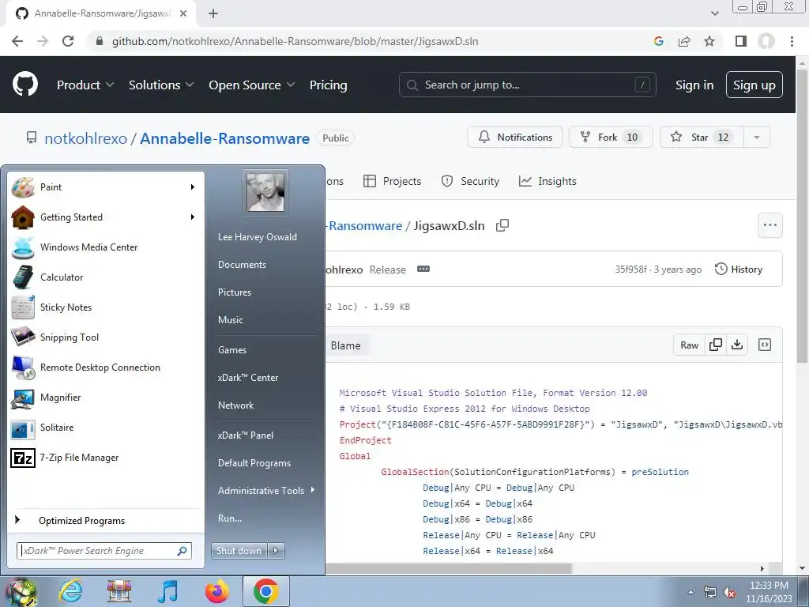Open xDark Panel
The height and width of the screenshot is (607, 809).
(246, 435)
